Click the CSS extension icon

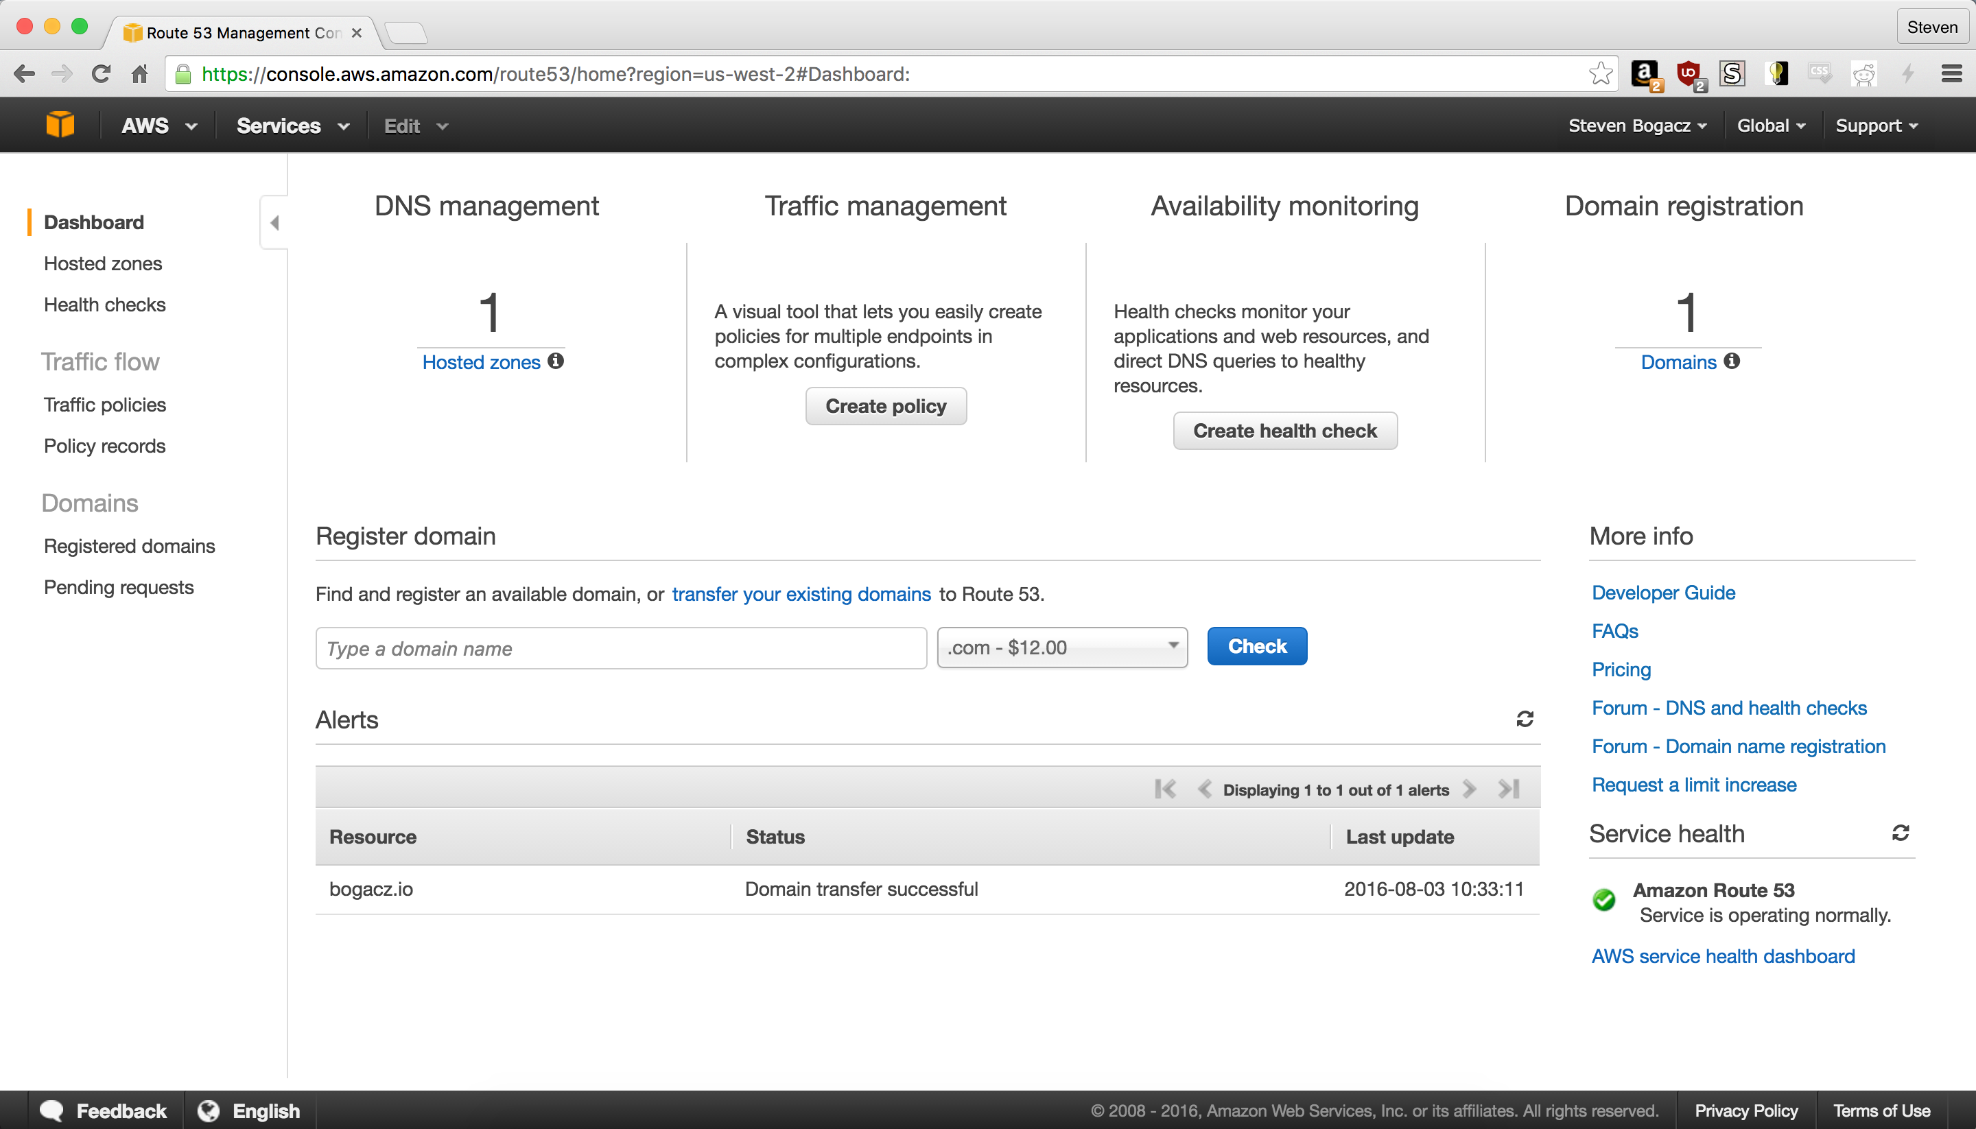1820,73
